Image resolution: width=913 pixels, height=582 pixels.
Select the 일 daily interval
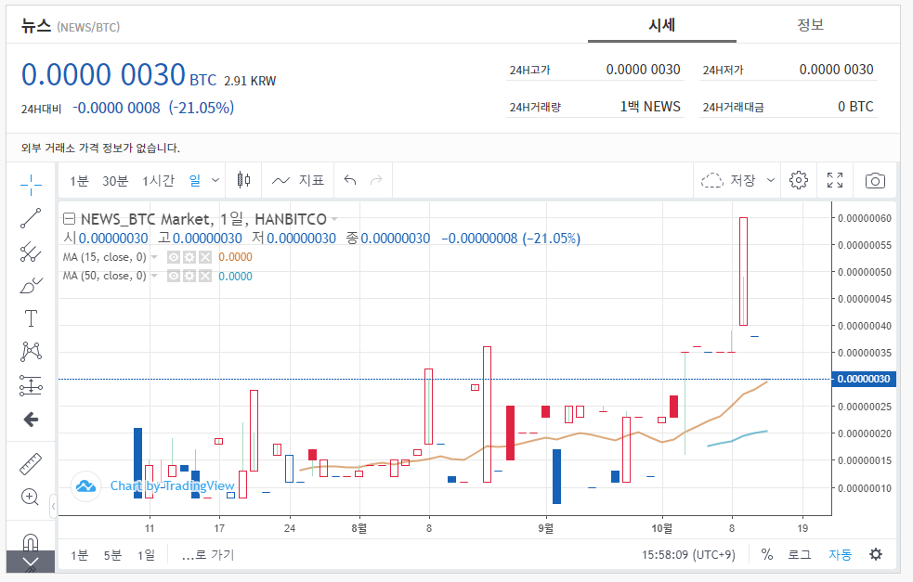click(194, 180)
